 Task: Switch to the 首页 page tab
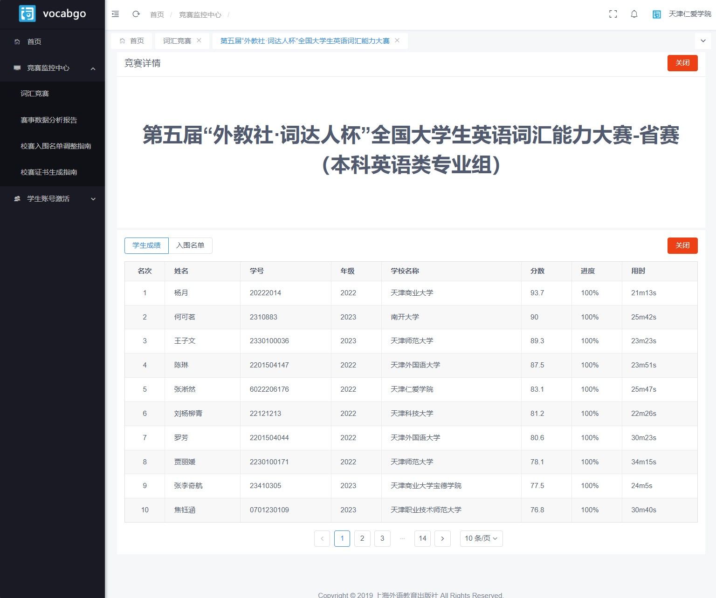coord(131,41)
